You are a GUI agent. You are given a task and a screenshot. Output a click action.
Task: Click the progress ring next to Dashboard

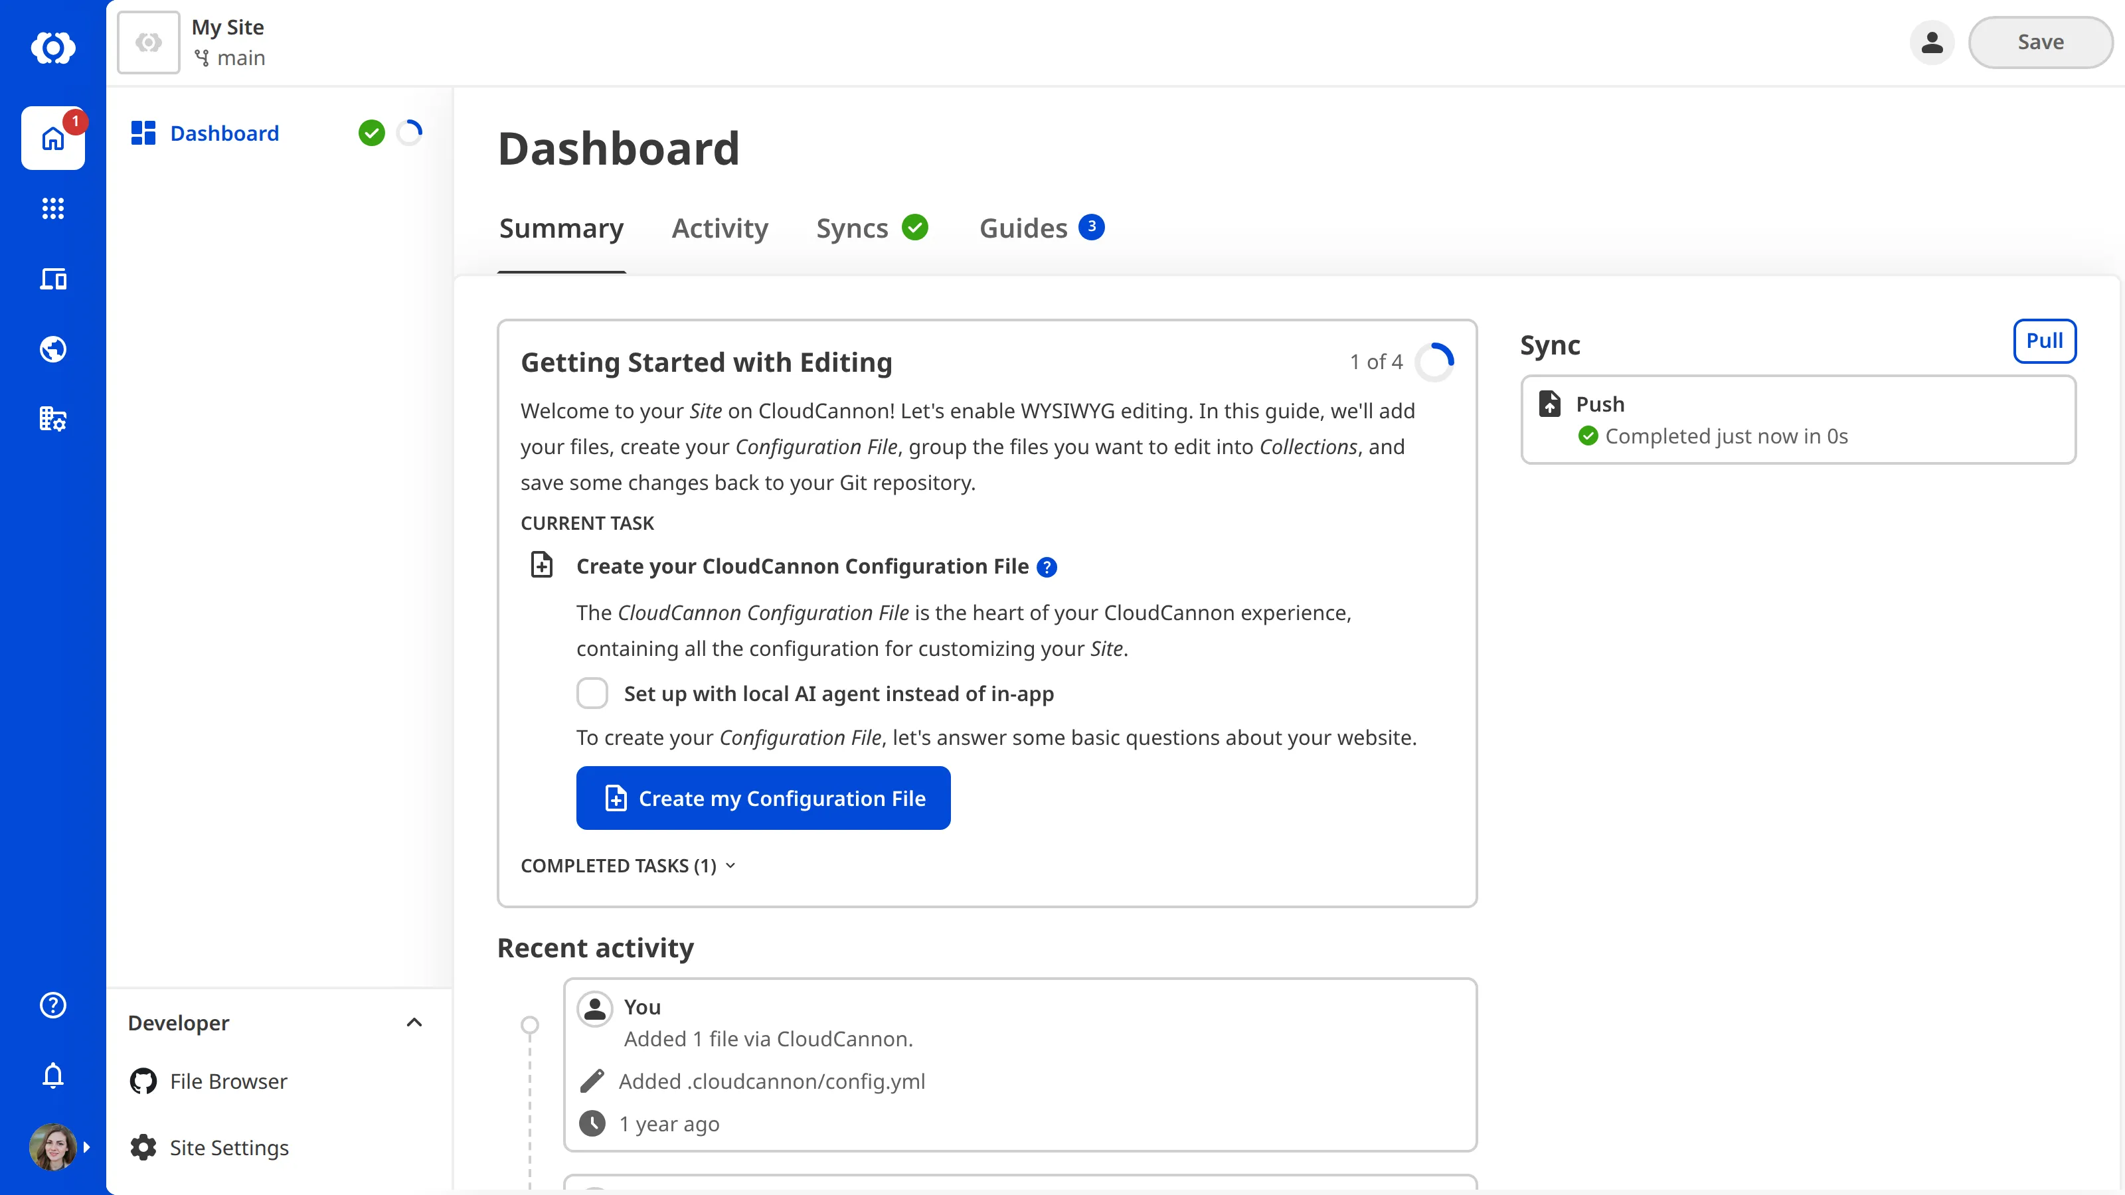pos(409,133)
